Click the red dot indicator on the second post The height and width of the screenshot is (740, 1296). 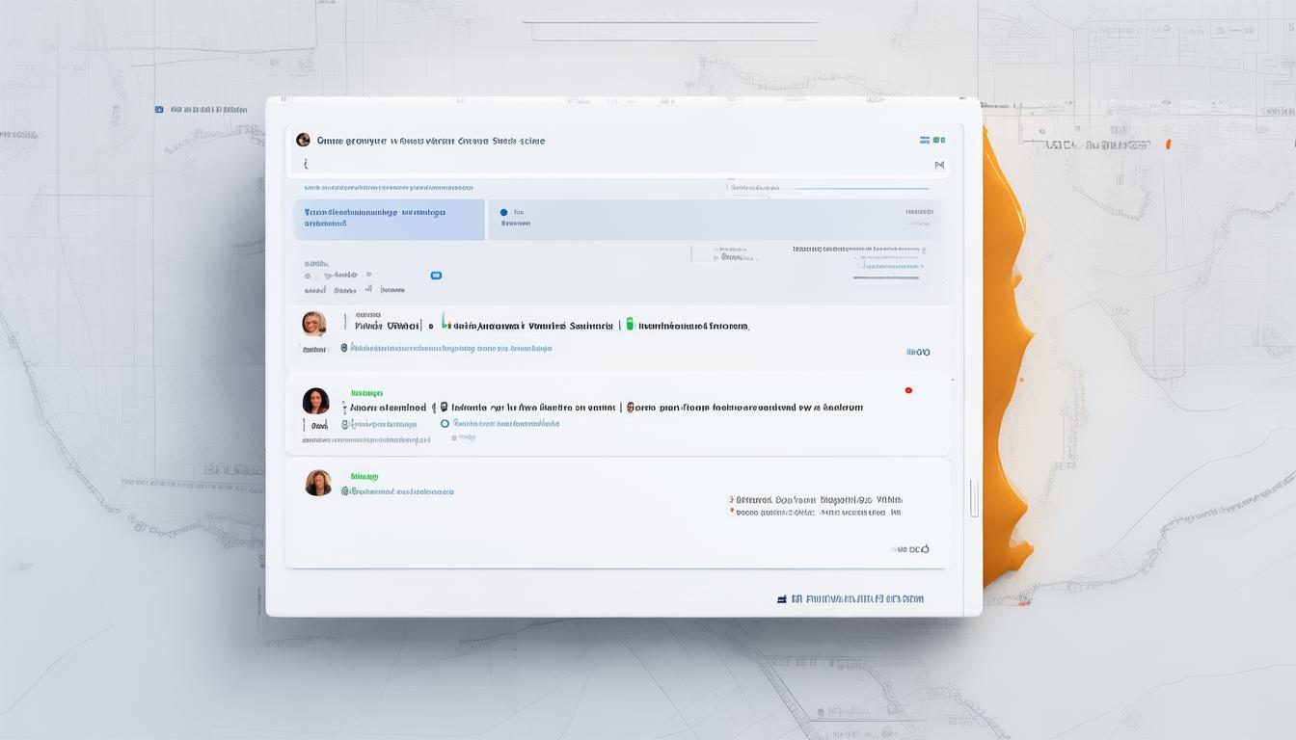(x=908, y=390)
